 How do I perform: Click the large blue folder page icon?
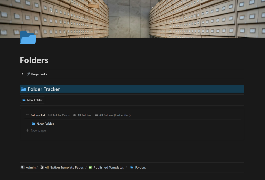[28, 38]
